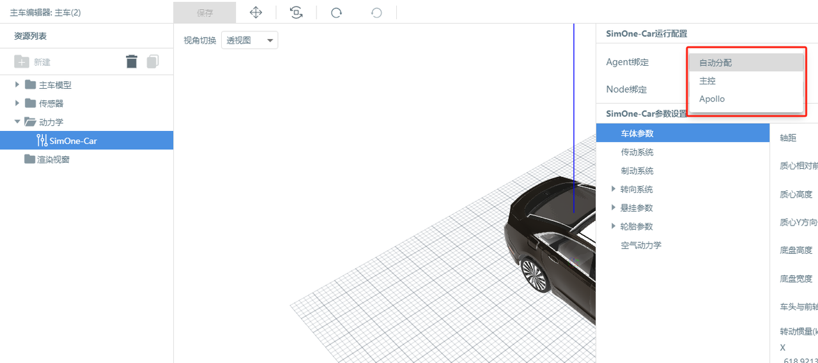The height and width of the screenshot is (363, 818).
Task: Open the 传动系统 parameter section
Action: click(637, 152)
